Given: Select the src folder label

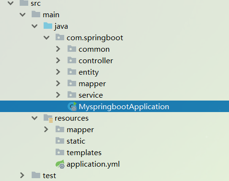Looking at the screenshot, I should click(x=35, y=3).
